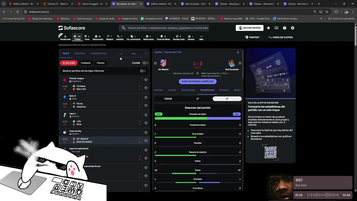Toggle the Cuotas switch
The height and width of the screenshot is (201, 357).
[x=145, y=63]
